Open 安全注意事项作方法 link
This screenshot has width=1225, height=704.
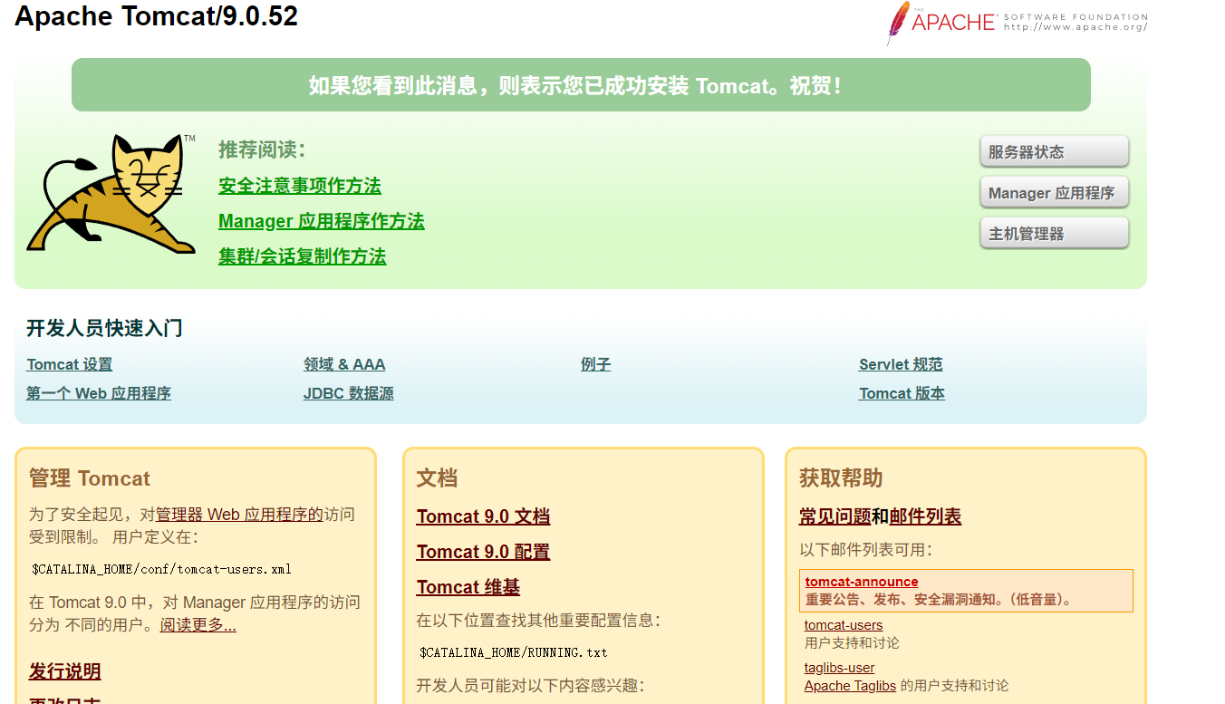coord(300,186)
